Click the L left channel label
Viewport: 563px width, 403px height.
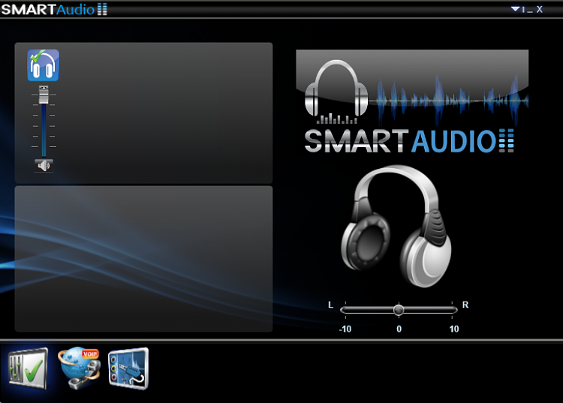coord(331,305)
